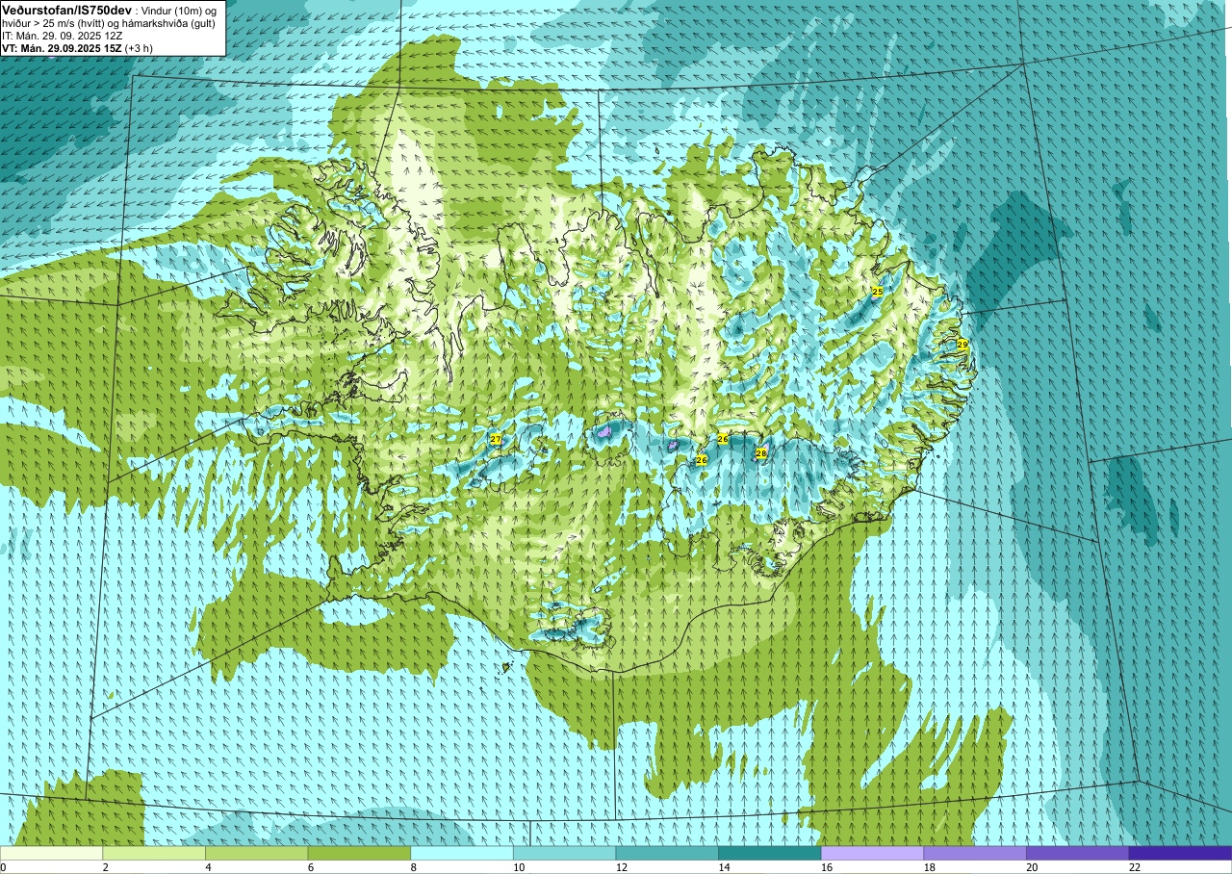Pick the 10–12 m/s legend color block

pyautogui.click(x=564, y=853)
